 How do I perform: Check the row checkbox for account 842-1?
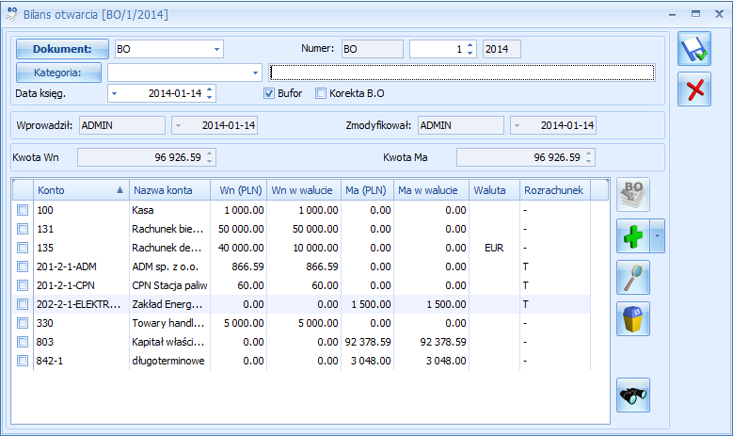[23, 361]
